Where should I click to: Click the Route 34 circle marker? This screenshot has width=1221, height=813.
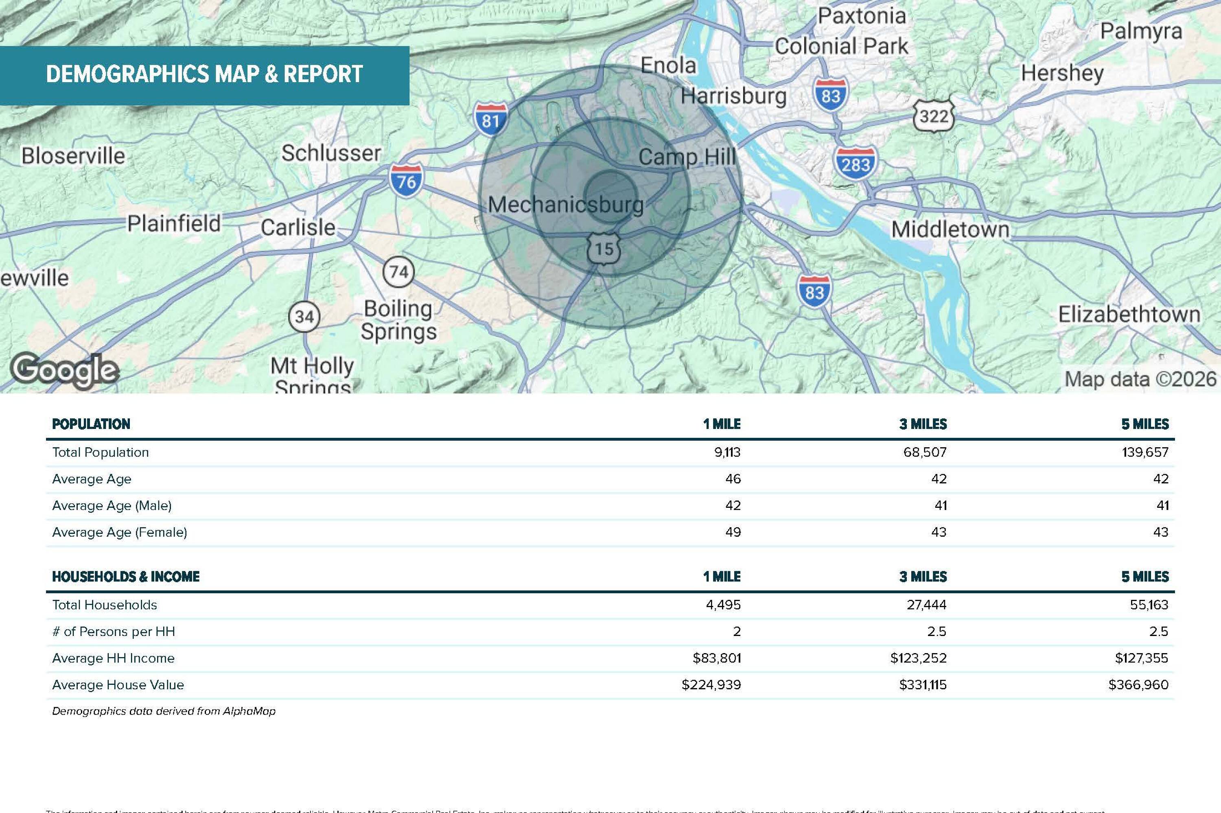click(x=304, y=316)
